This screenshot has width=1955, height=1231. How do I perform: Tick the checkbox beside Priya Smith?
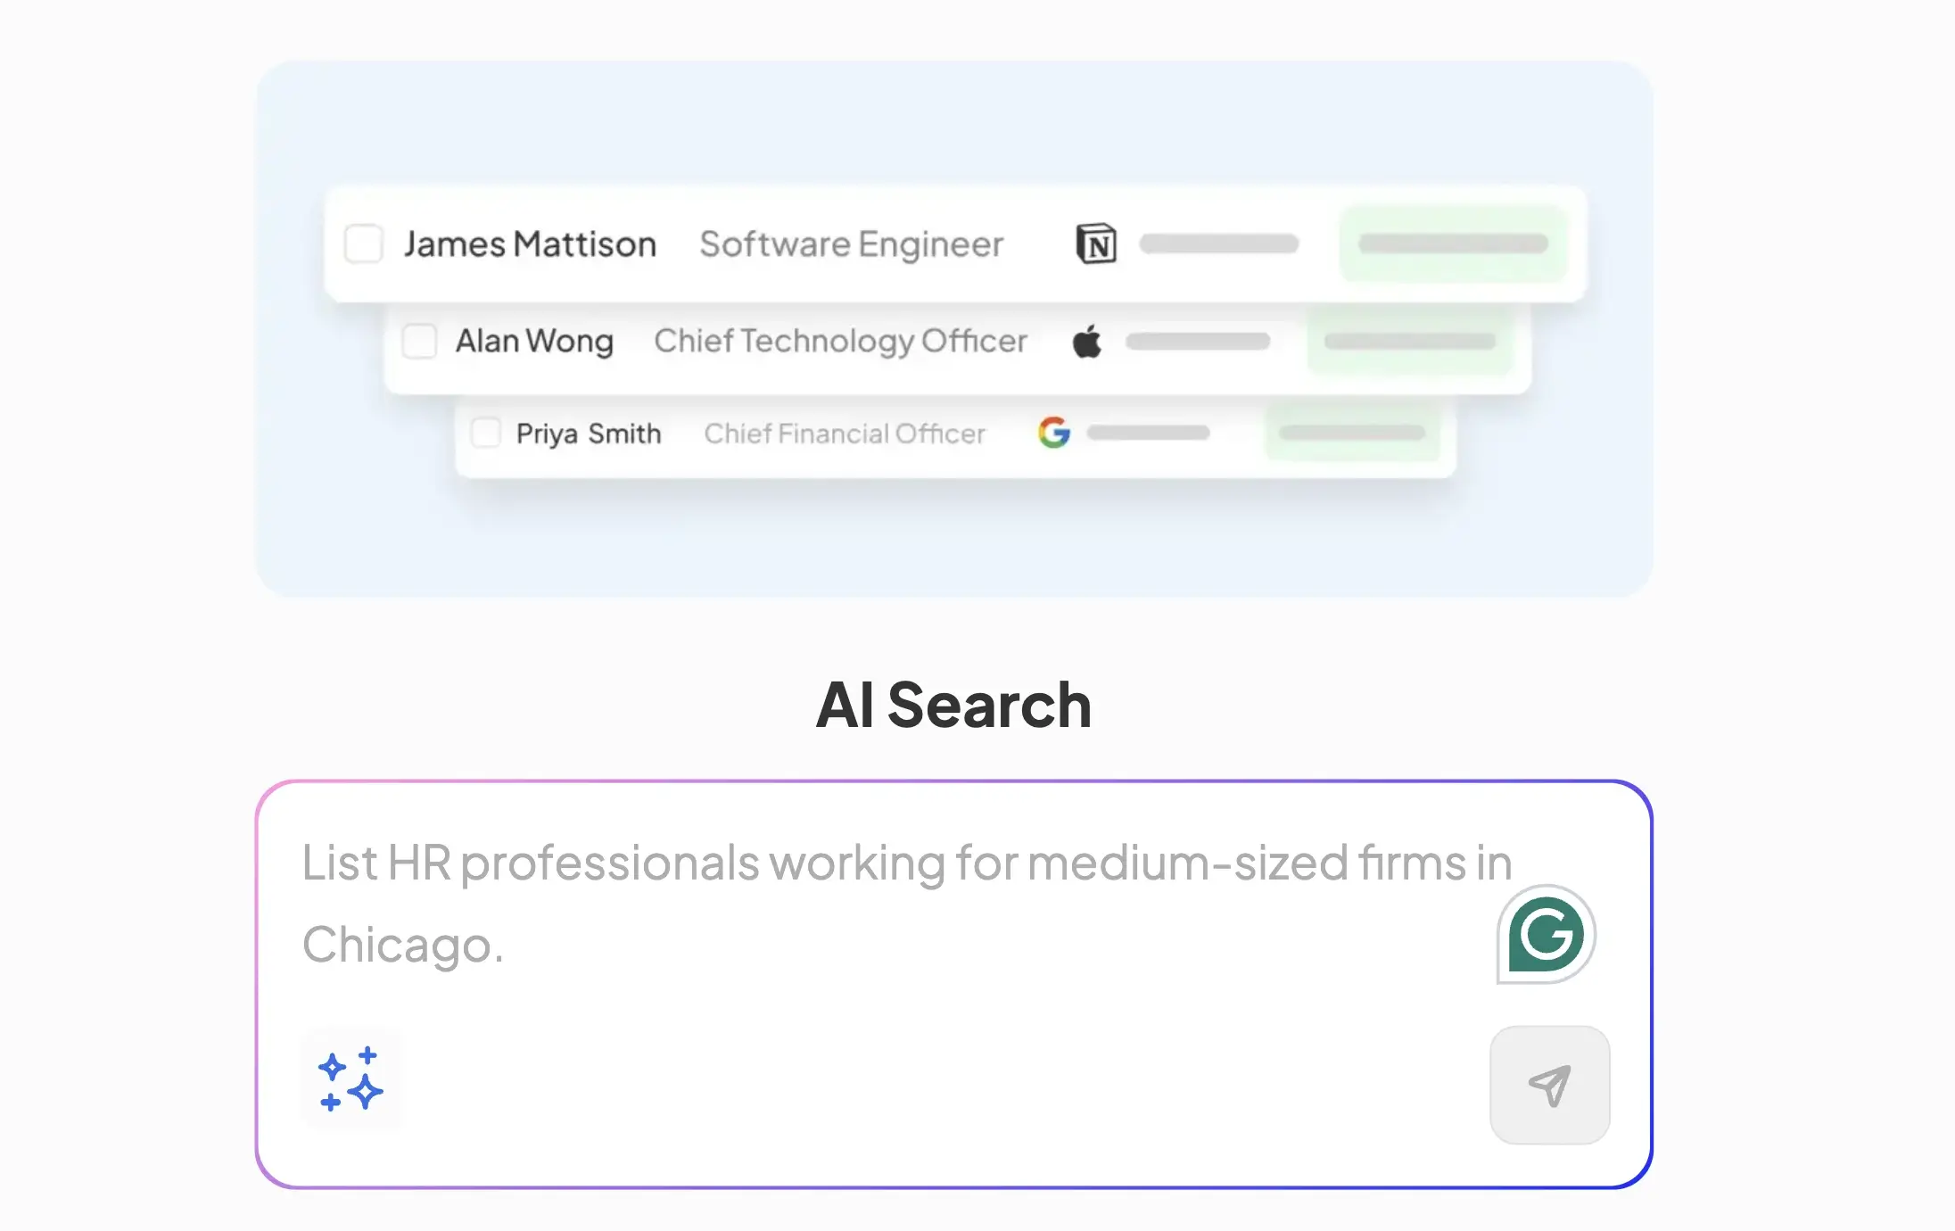click(486, 433)
